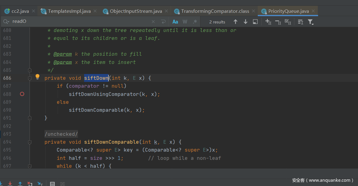The image size is (358, 186).
Task: Jump to next search occurrence arrow
Action: [x=245, y=22]
